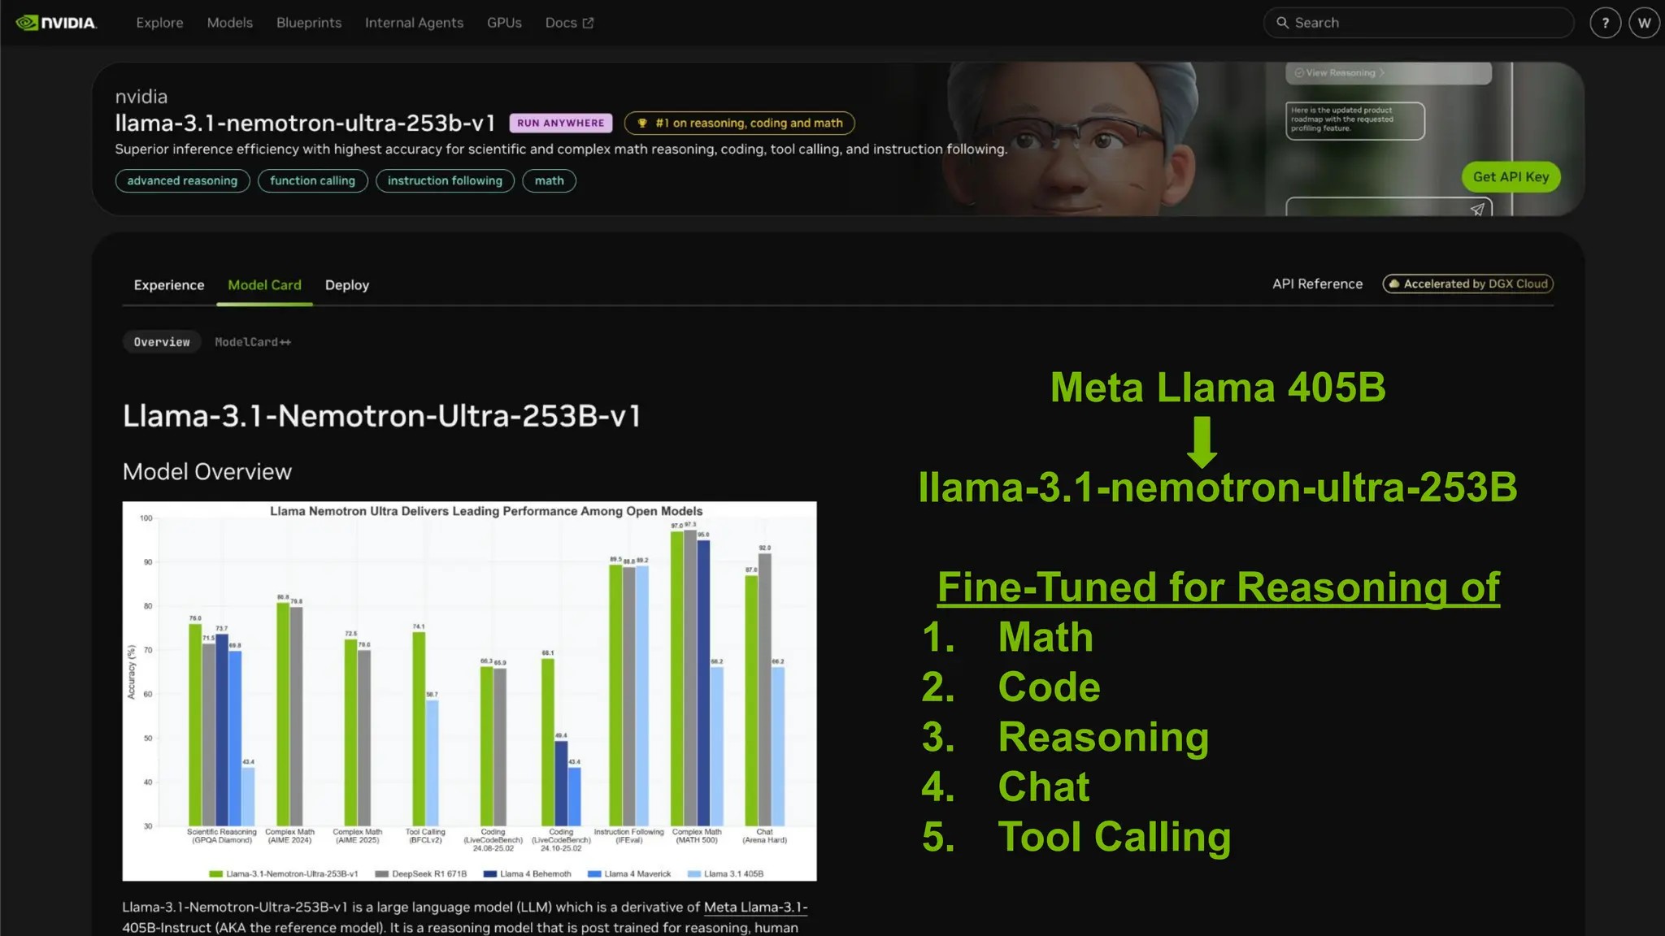This screenshot has height=936, width=1665.
Task: Click the Llama 4 Maverick legend entry
Action: (629, 874)
